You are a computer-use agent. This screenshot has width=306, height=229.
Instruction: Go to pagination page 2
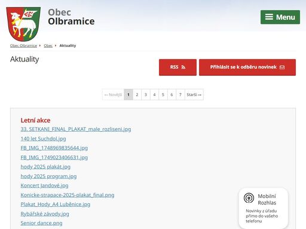point(137,95)
